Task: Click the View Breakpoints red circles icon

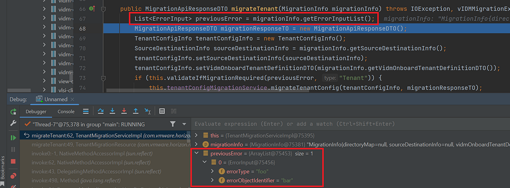Action: 13,176
